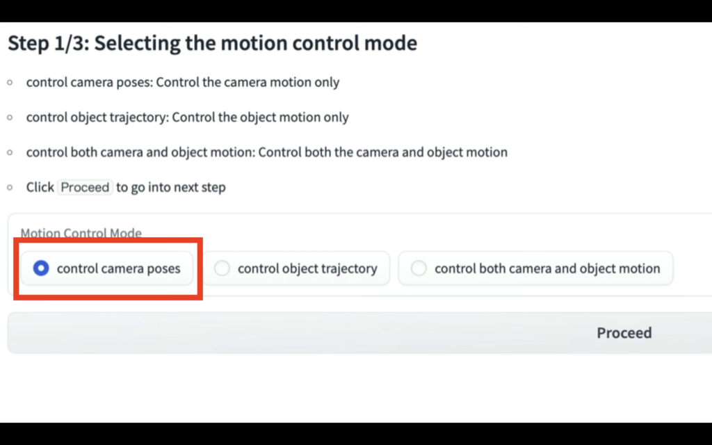Click the unselected radio for combined motion control
Viewport: 712px width, 445px height.
click(419, 268)
